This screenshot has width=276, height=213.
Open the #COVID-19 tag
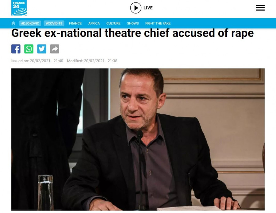[x=54, y=23]
